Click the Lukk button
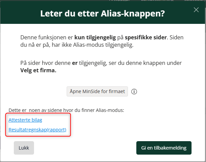Viewport: 206px width, 162px height. pyautogui.click(x=24, y=148)
